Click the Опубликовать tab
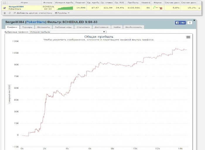 click(x=134, y=27)
